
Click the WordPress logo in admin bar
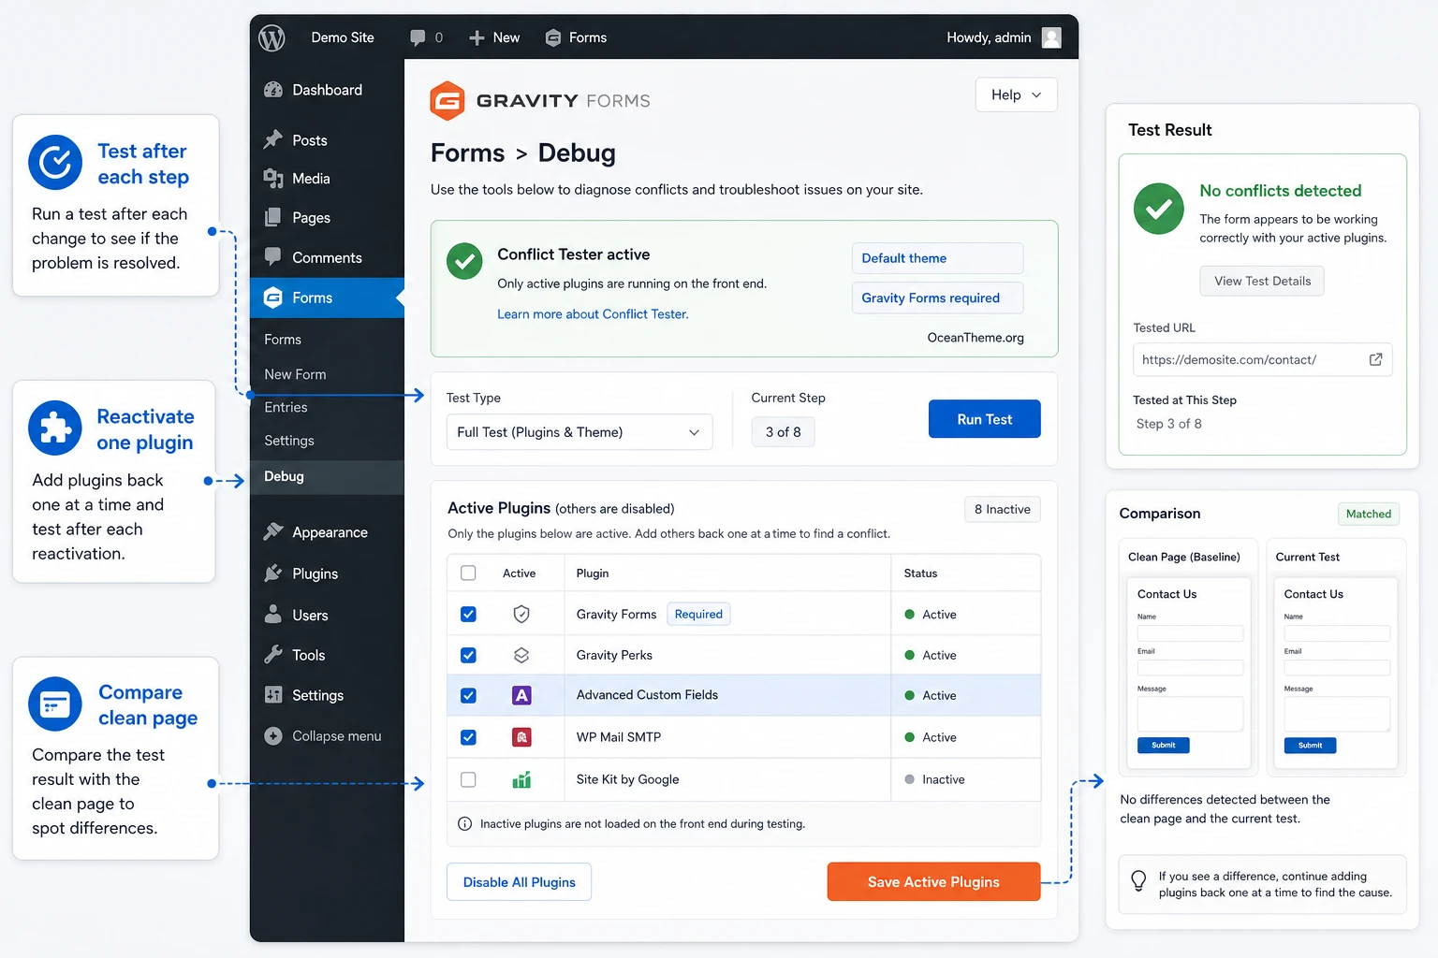pos(271,37)
